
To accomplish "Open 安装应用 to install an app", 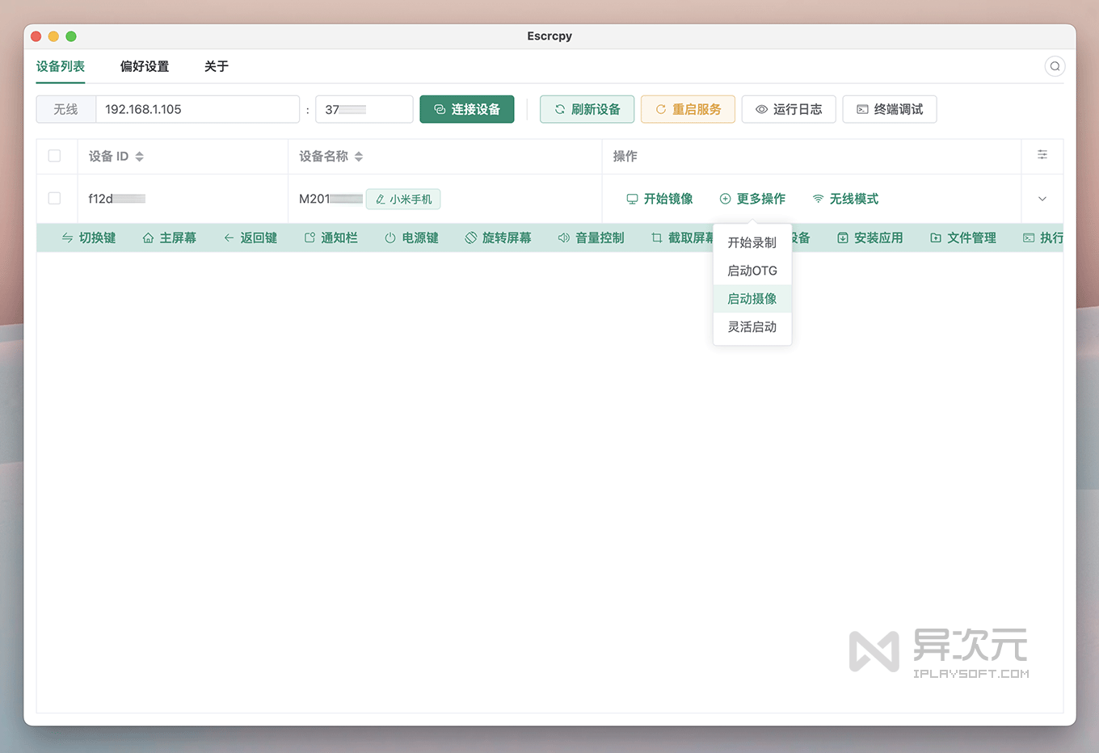I will [870, 238].
